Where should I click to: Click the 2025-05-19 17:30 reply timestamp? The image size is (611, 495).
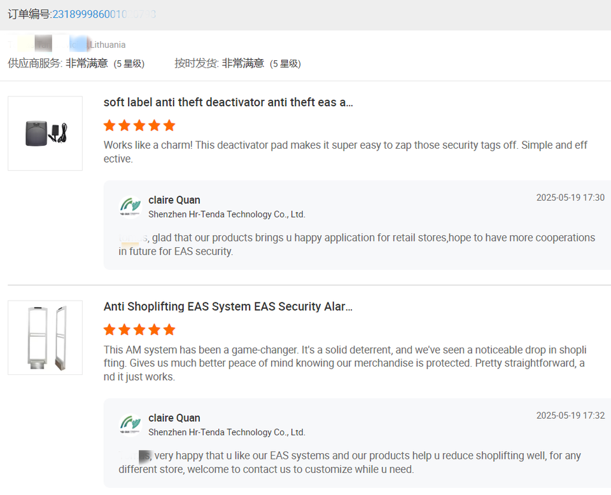pos(570,198)
